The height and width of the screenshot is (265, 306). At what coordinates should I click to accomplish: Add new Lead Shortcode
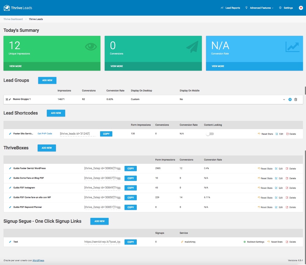(x=56, y=113)
